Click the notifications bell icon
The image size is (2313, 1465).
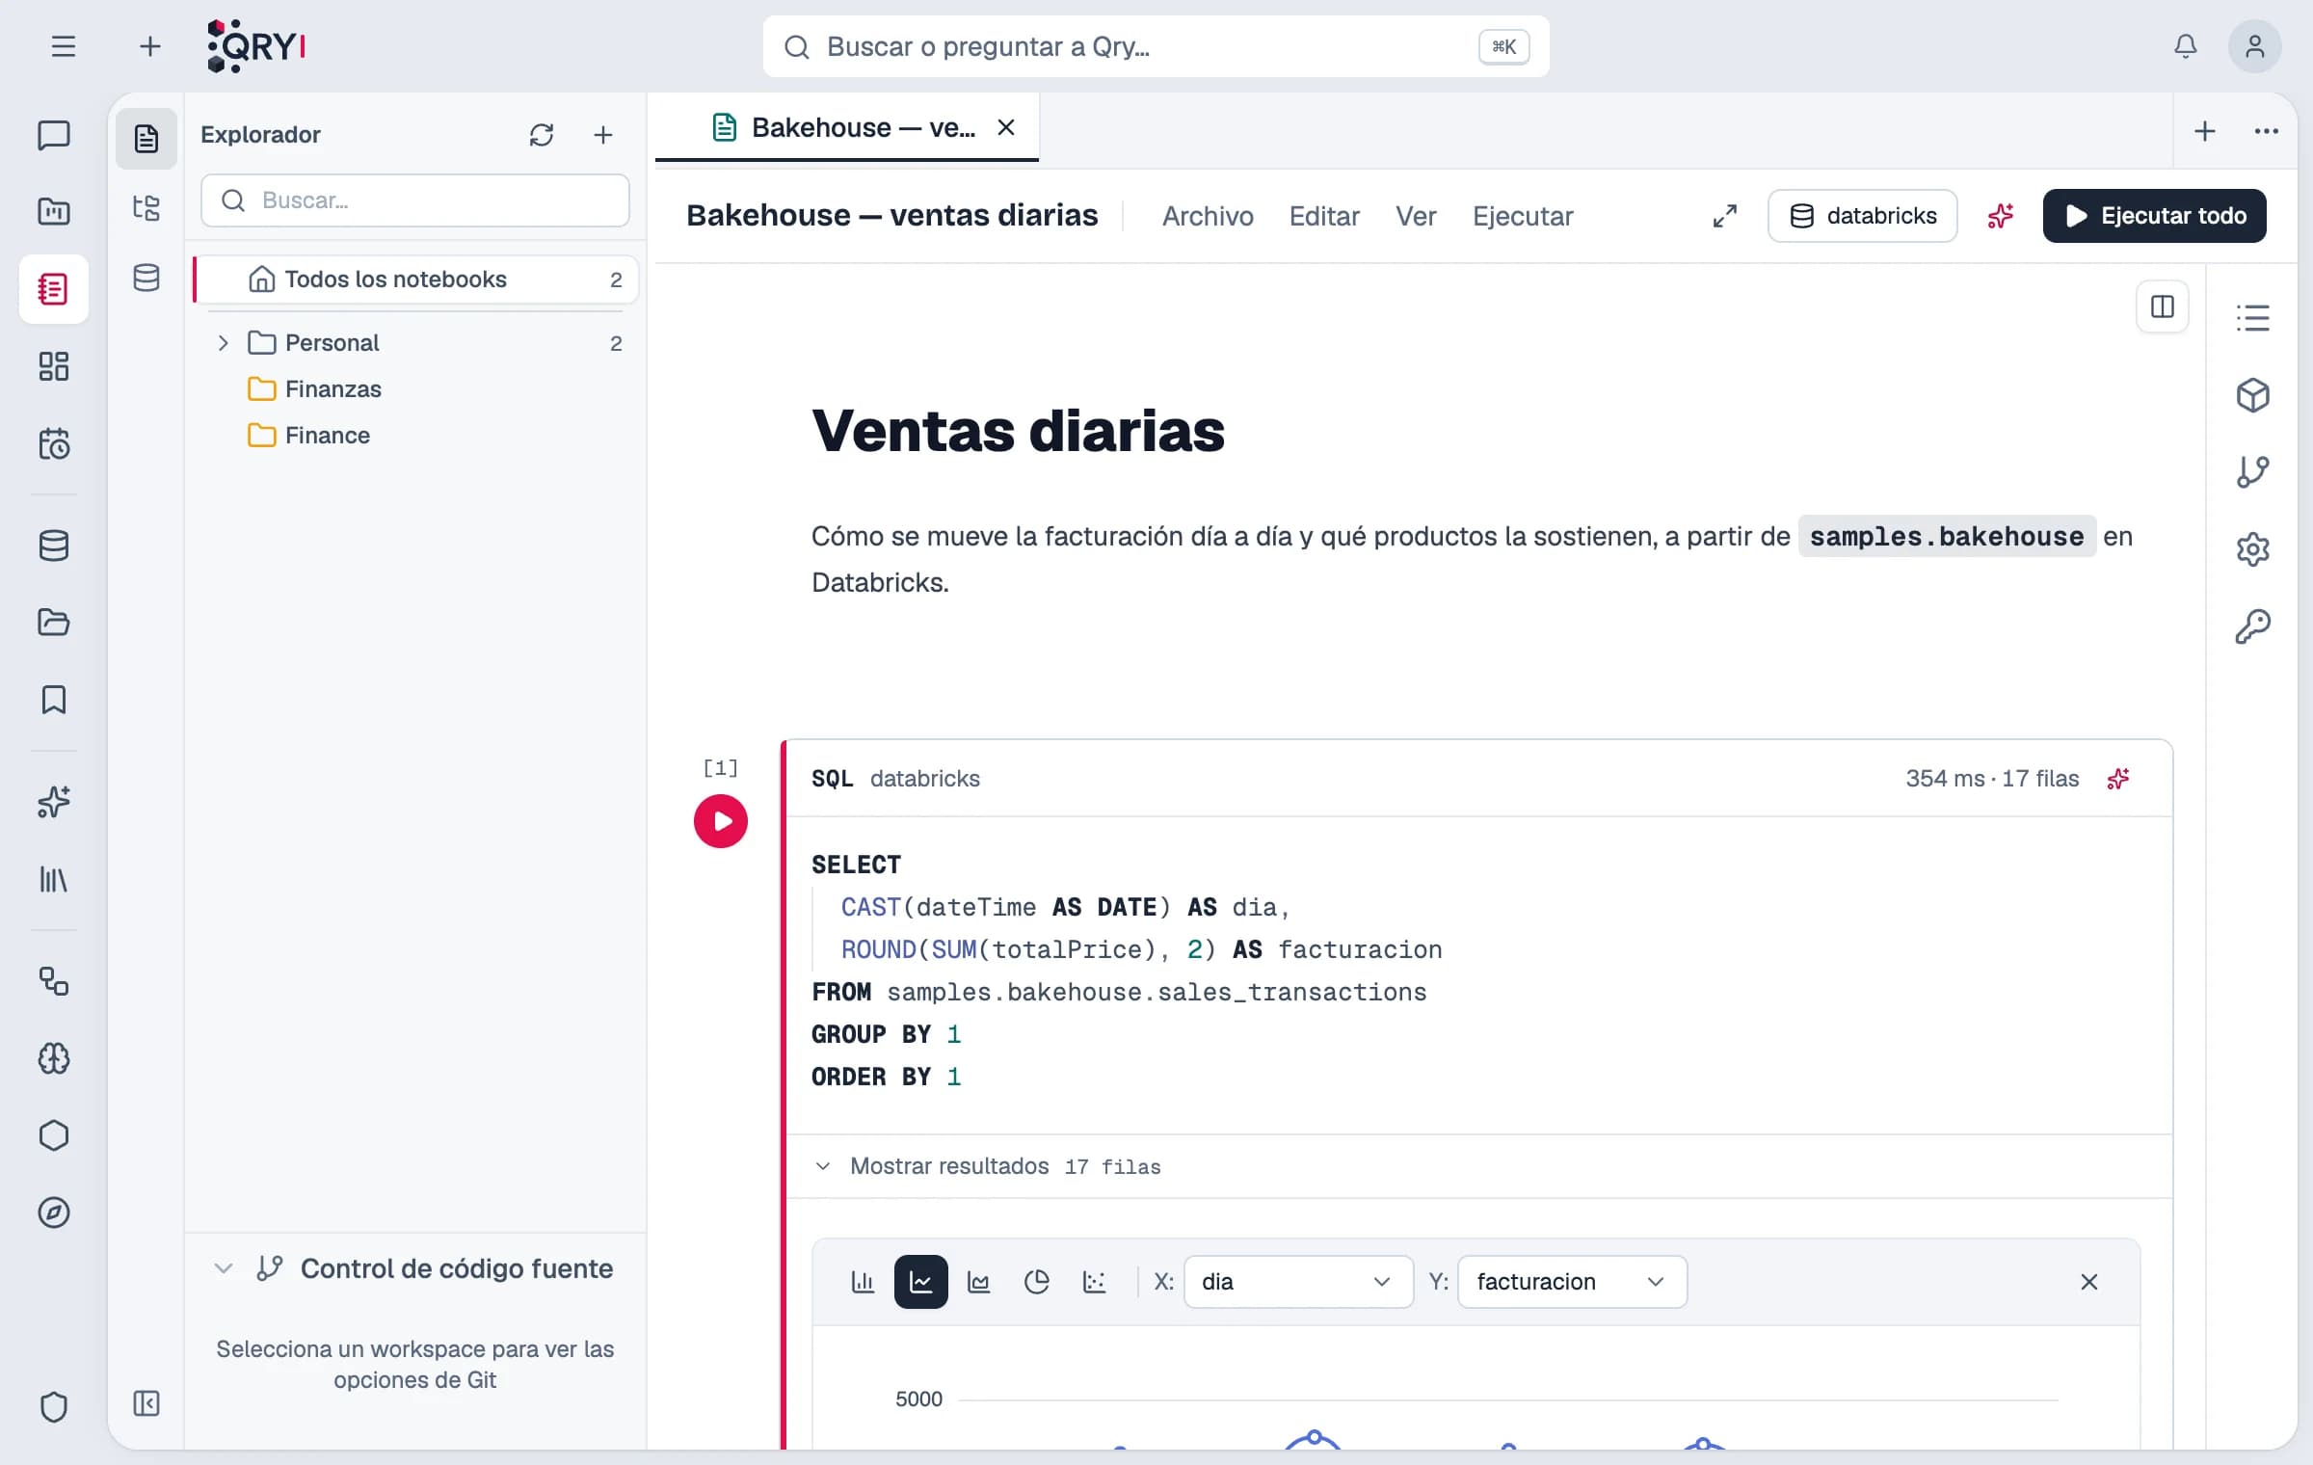tap(2186, 46)
